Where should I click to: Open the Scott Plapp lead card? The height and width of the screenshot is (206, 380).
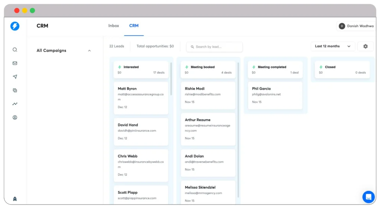141,195
